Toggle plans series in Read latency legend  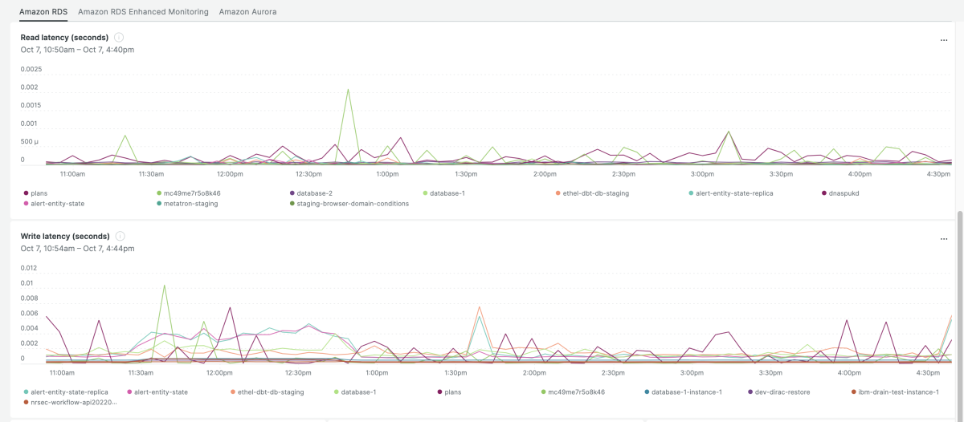pyautogui.click(x=39, y=193)
